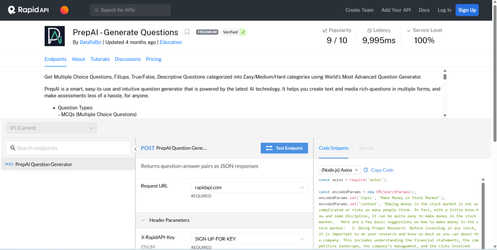Viewport: 497px width, 250px height.
Task: Open the Pricing tab
Action: tap(154, 59)
